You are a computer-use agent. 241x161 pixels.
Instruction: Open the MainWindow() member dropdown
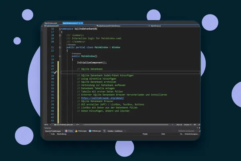click(174, 26)
